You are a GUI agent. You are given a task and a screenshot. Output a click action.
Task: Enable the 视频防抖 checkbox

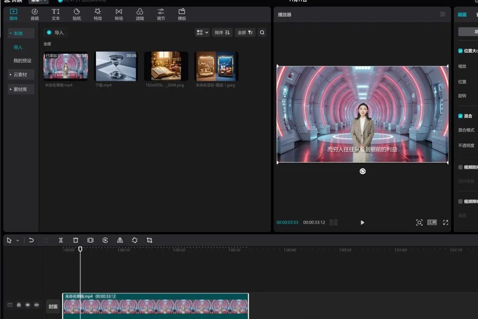pos(460,167)
